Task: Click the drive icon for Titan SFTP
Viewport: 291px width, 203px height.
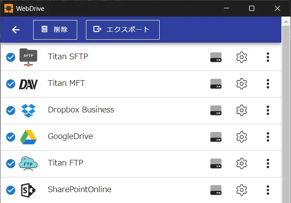Action: coord(216,57)
